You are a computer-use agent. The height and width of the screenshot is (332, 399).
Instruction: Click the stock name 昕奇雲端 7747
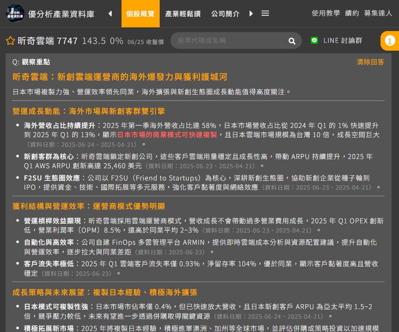pos(47,41)
